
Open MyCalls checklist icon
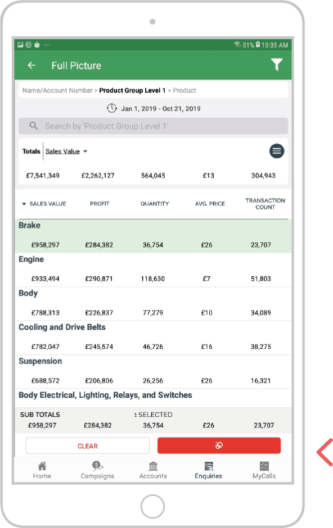(264, 466)
